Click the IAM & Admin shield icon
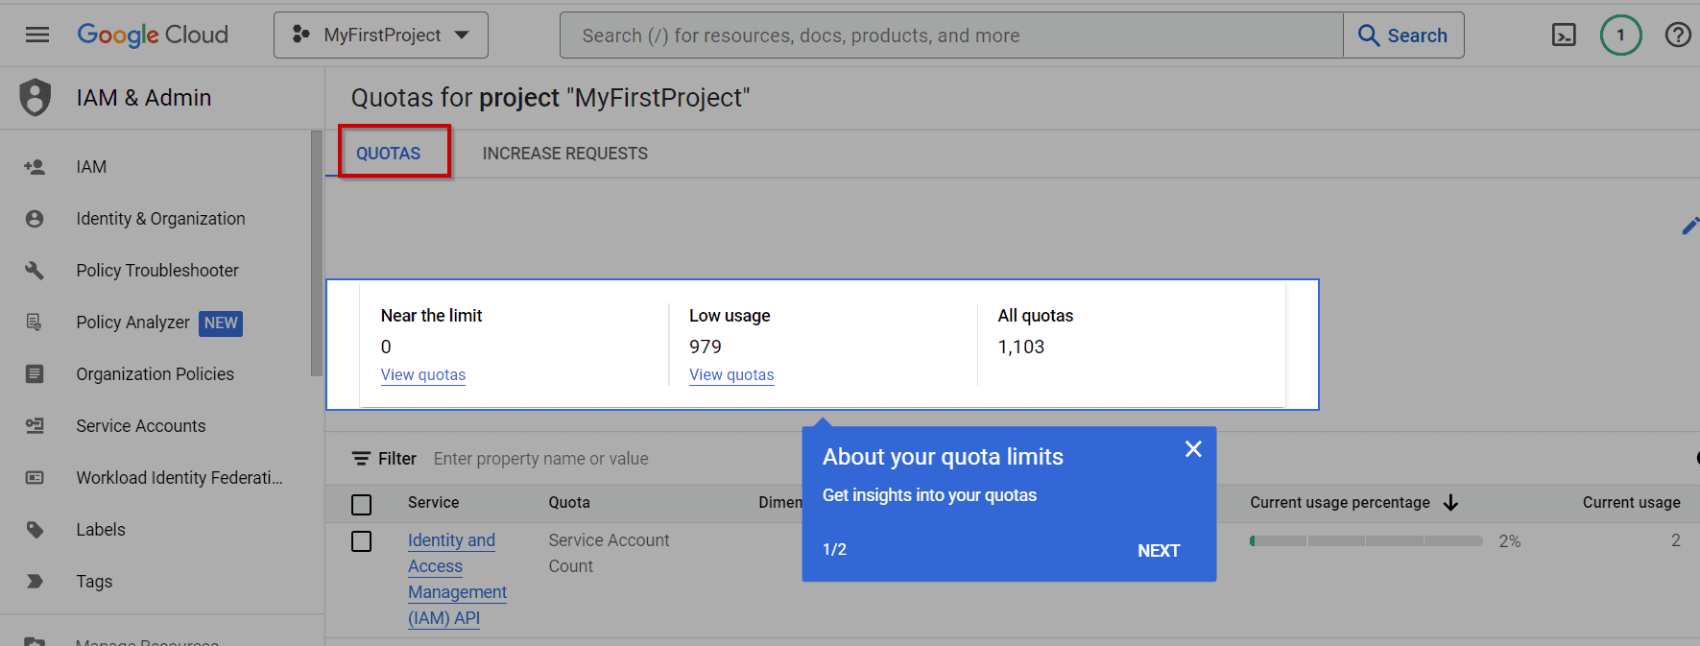This screenshot has width=1700, height=646. tap(36, 98)
